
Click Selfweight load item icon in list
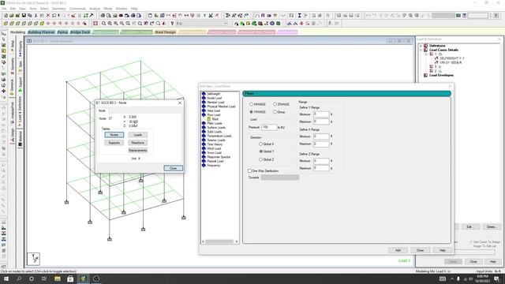tap(204, 94)
